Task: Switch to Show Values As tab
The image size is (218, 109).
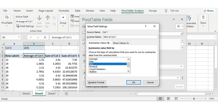Action: click(121, 43)
